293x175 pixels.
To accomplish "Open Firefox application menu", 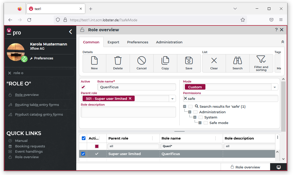I will (x=281, y=20).
